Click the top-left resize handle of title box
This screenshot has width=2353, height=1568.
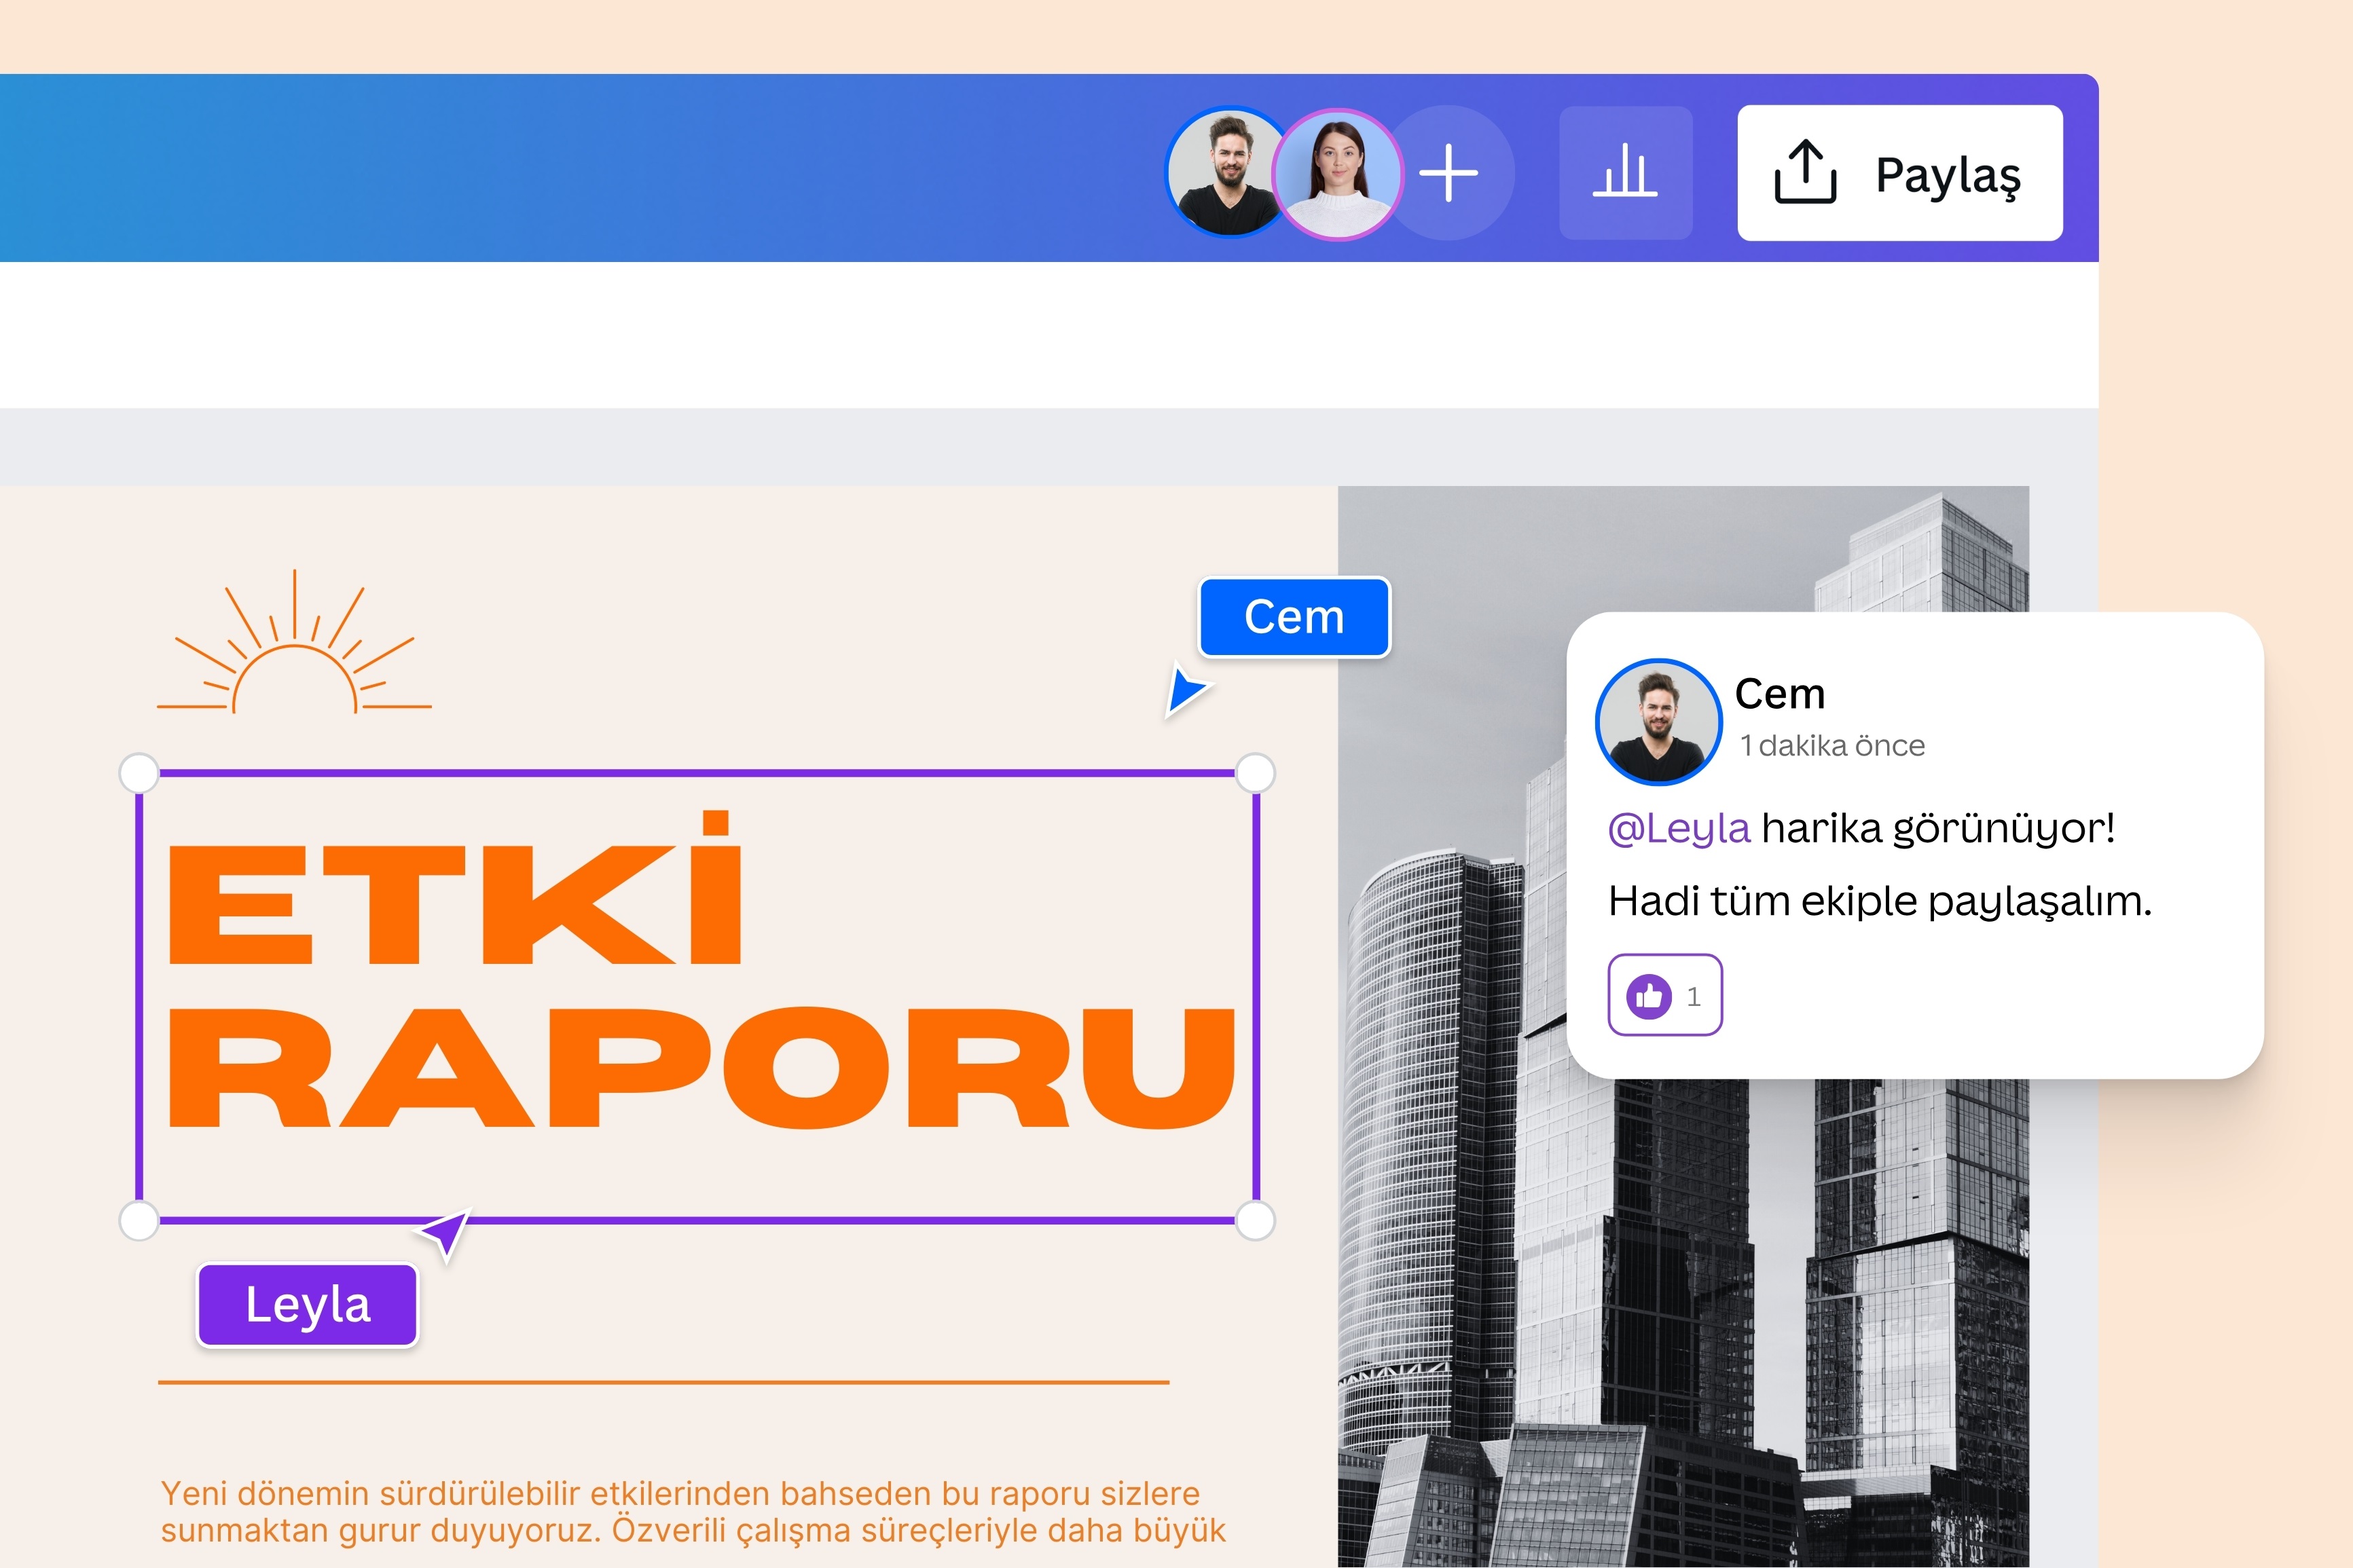coord(139,773)
